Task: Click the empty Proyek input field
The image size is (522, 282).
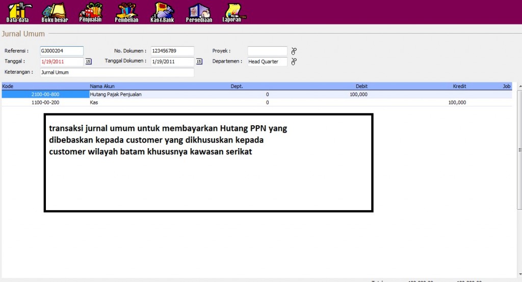Action: pos(267,51)
